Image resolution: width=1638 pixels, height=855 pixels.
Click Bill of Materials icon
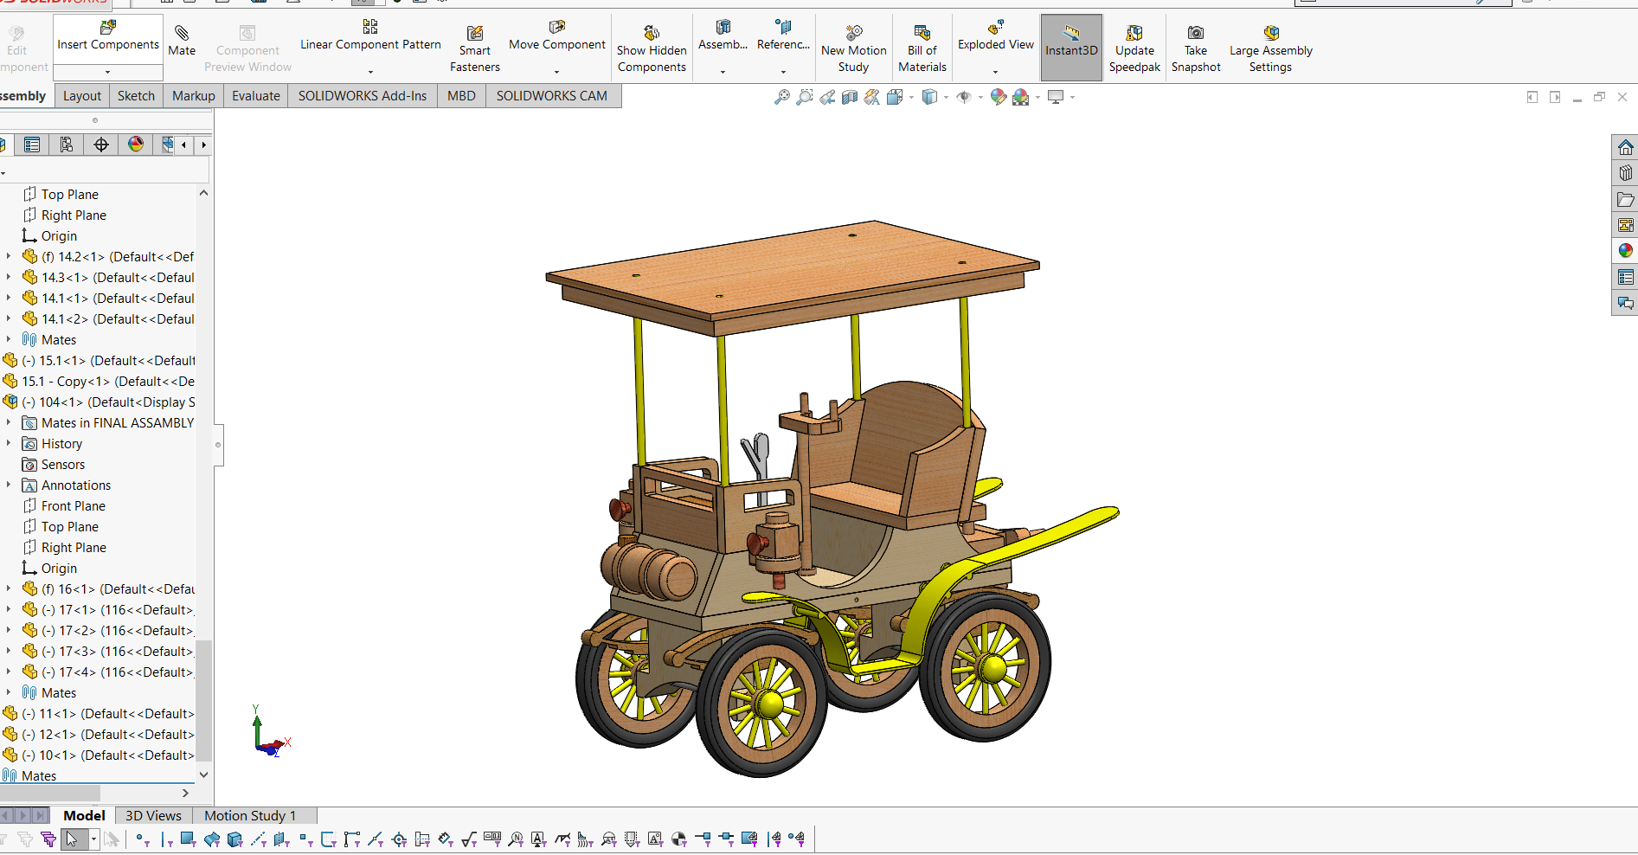tap(922, 34)
